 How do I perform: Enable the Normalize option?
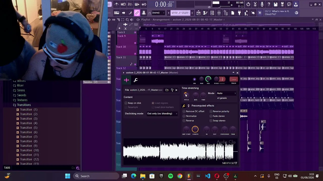click(x=190, y=116)
